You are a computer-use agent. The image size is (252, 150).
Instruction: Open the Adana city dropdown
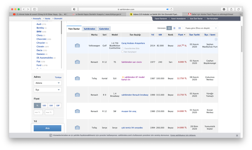point(48,83)
